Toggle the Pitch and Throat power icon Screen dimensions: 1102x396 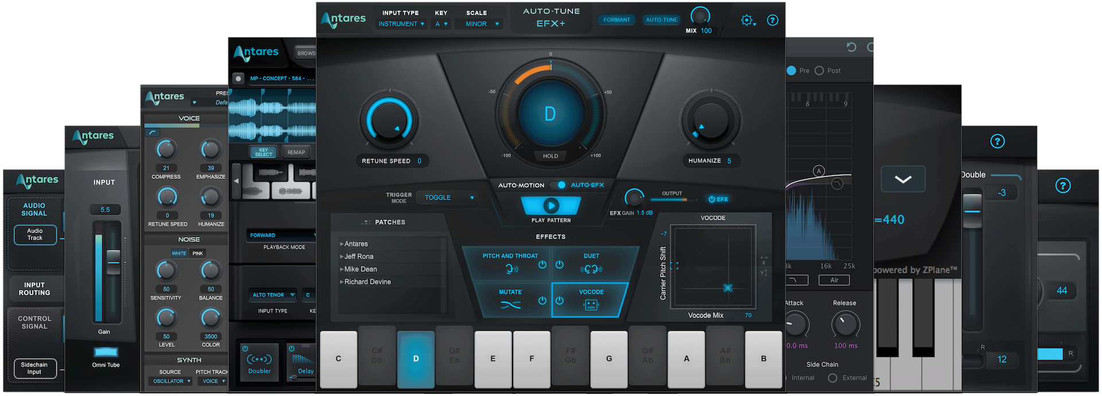coord(542,265)
